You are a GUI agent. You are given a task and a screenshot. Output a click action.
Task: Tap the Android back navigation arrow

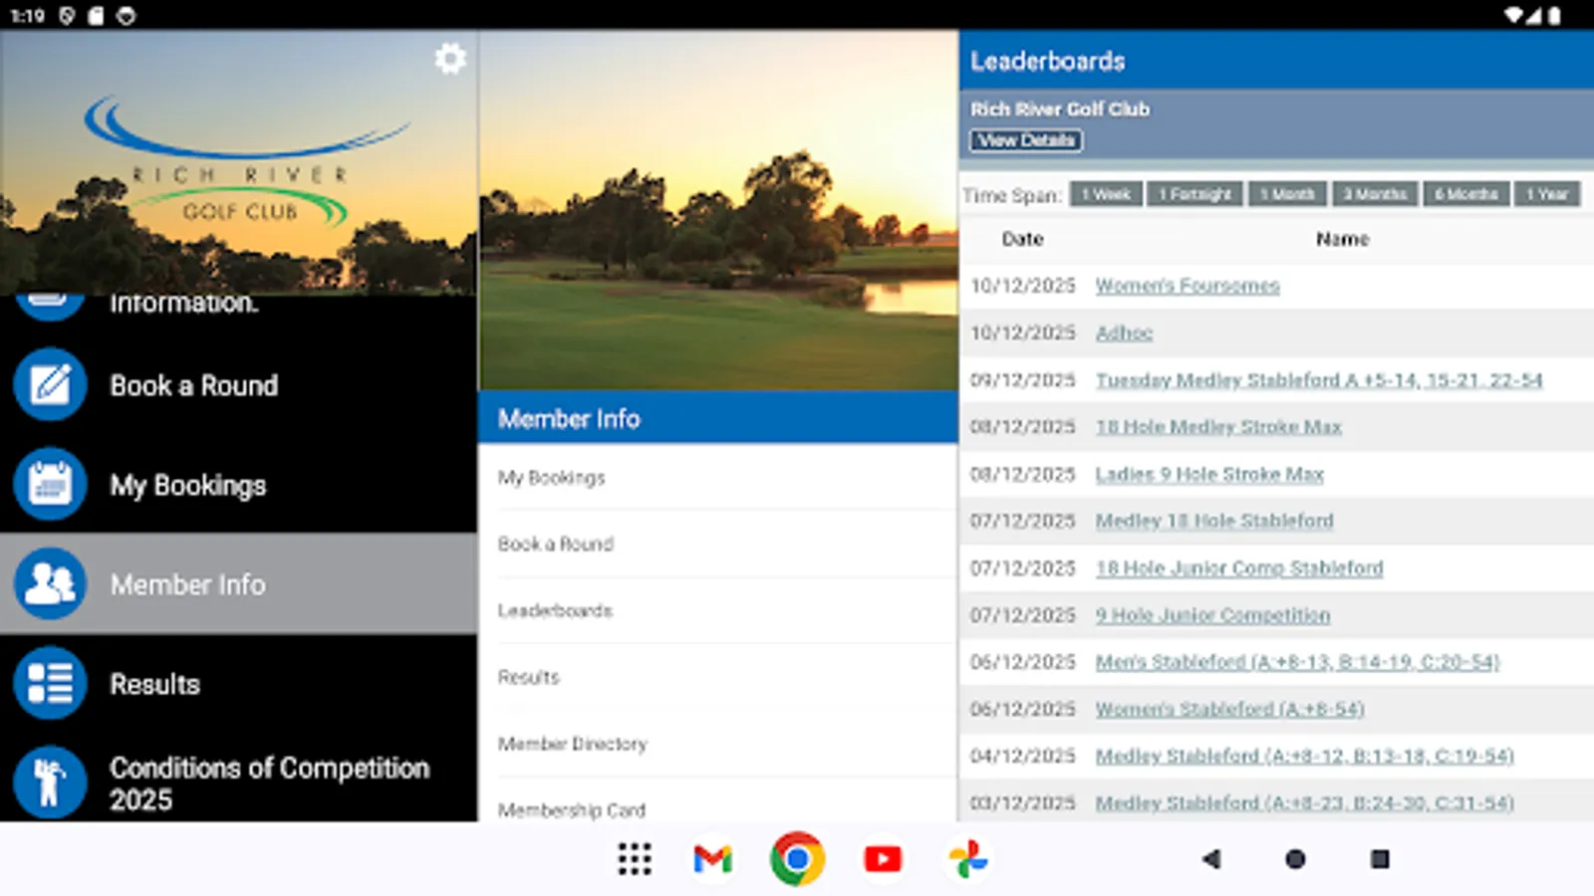1209,859
